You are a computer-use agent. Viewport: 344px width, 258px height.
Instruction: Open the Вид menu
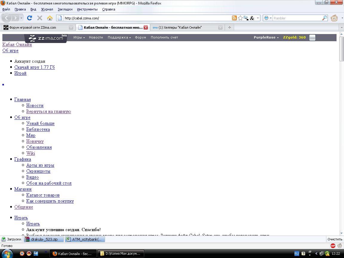[33, 9]
